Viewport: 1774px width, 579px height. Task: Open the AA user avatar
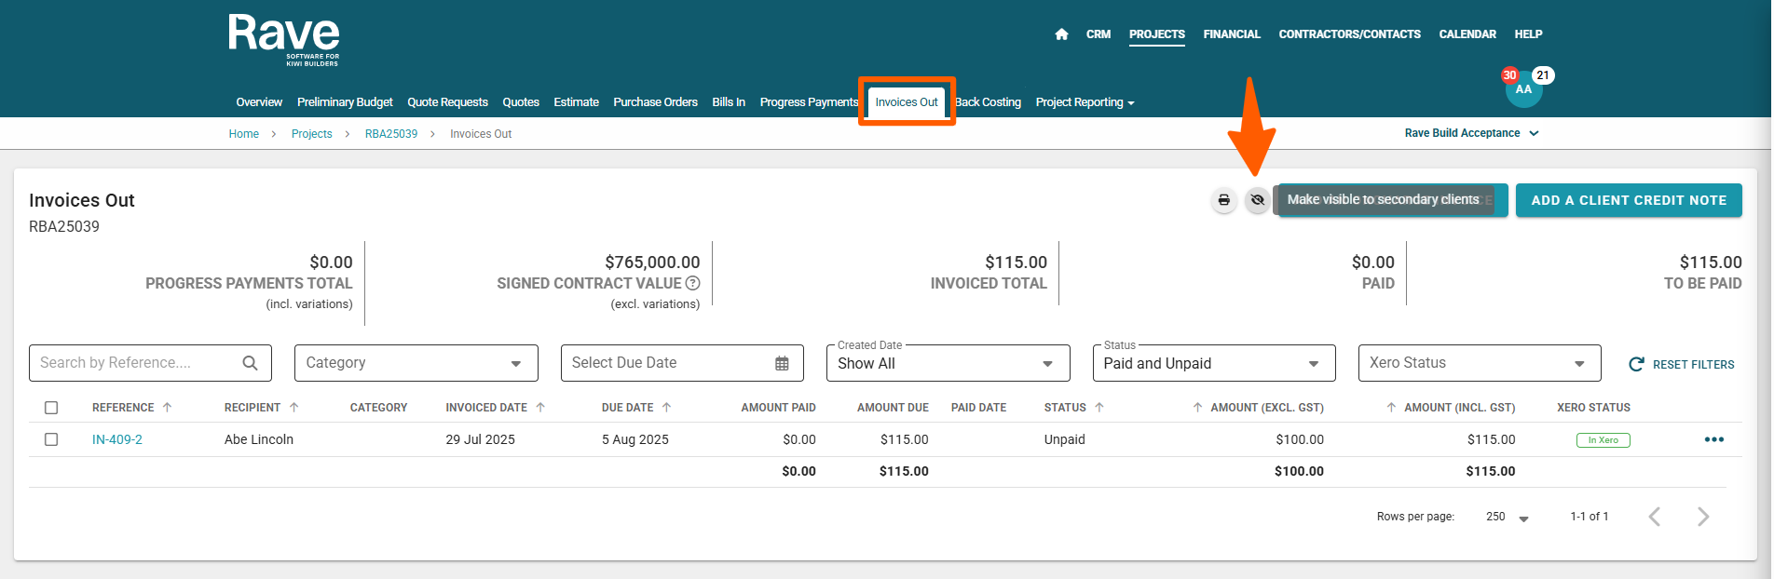coord(1523,90)
